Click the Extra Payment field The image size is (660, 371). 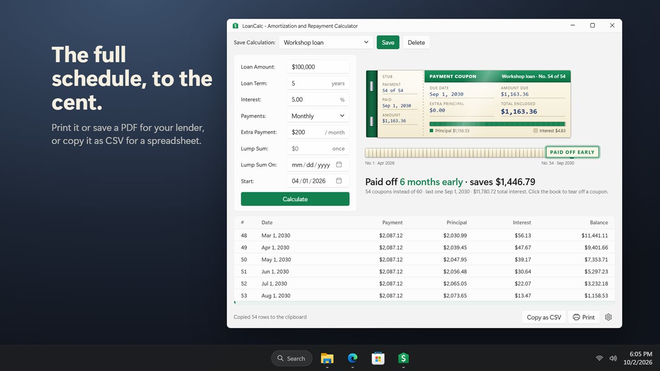pyautogui.click(x=318, y=132)
